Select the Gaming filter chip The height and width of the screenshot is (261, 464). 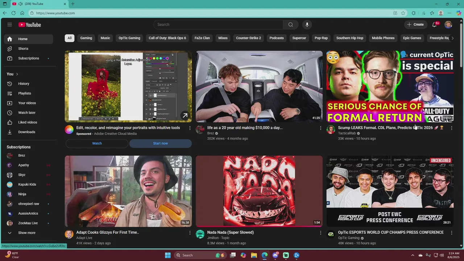pos(86,38)
